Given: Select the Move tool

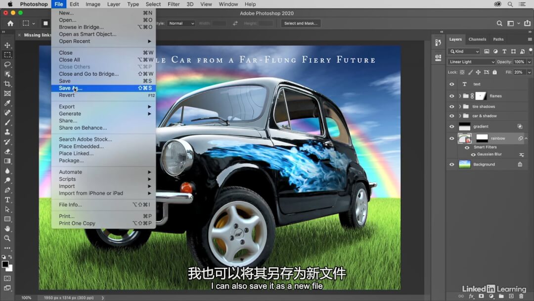Looking at the screenshot, I should 7,45.
